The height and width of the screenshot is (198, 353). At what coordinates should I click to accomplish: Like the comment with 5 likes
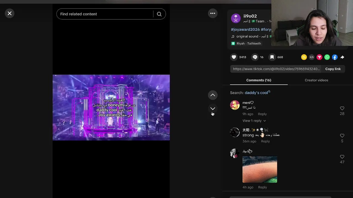tap(342, 136)
